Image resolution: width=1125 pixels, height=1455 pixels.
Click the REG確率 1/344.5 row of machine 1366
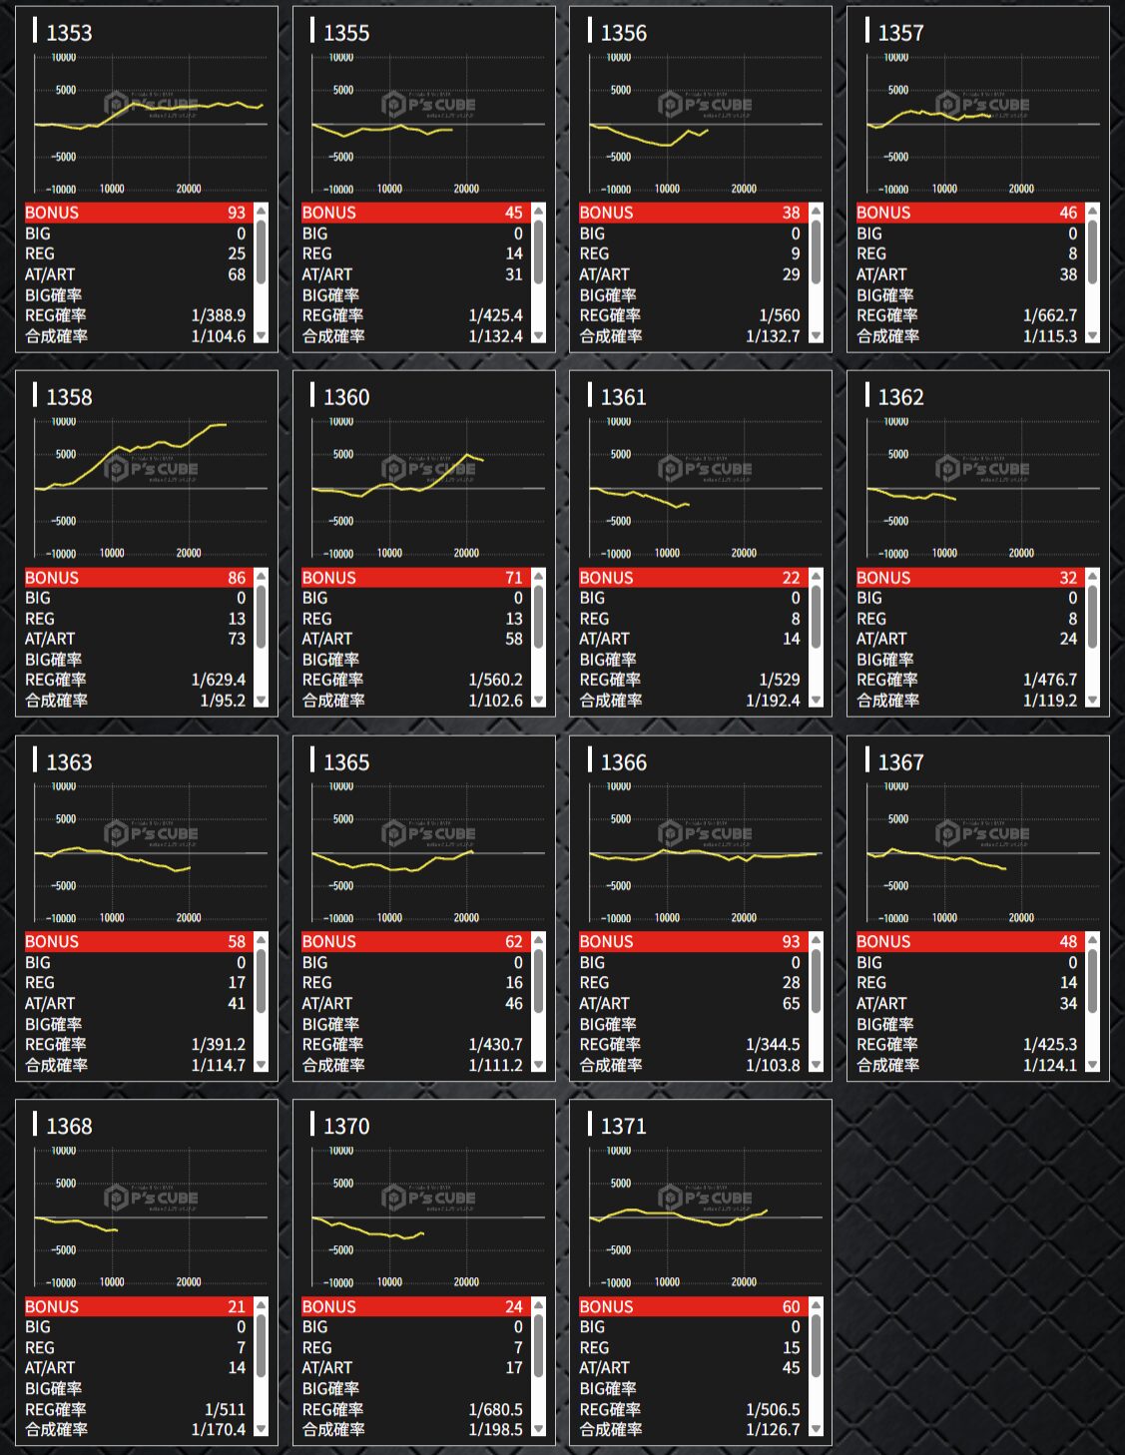click(690, 1044)
